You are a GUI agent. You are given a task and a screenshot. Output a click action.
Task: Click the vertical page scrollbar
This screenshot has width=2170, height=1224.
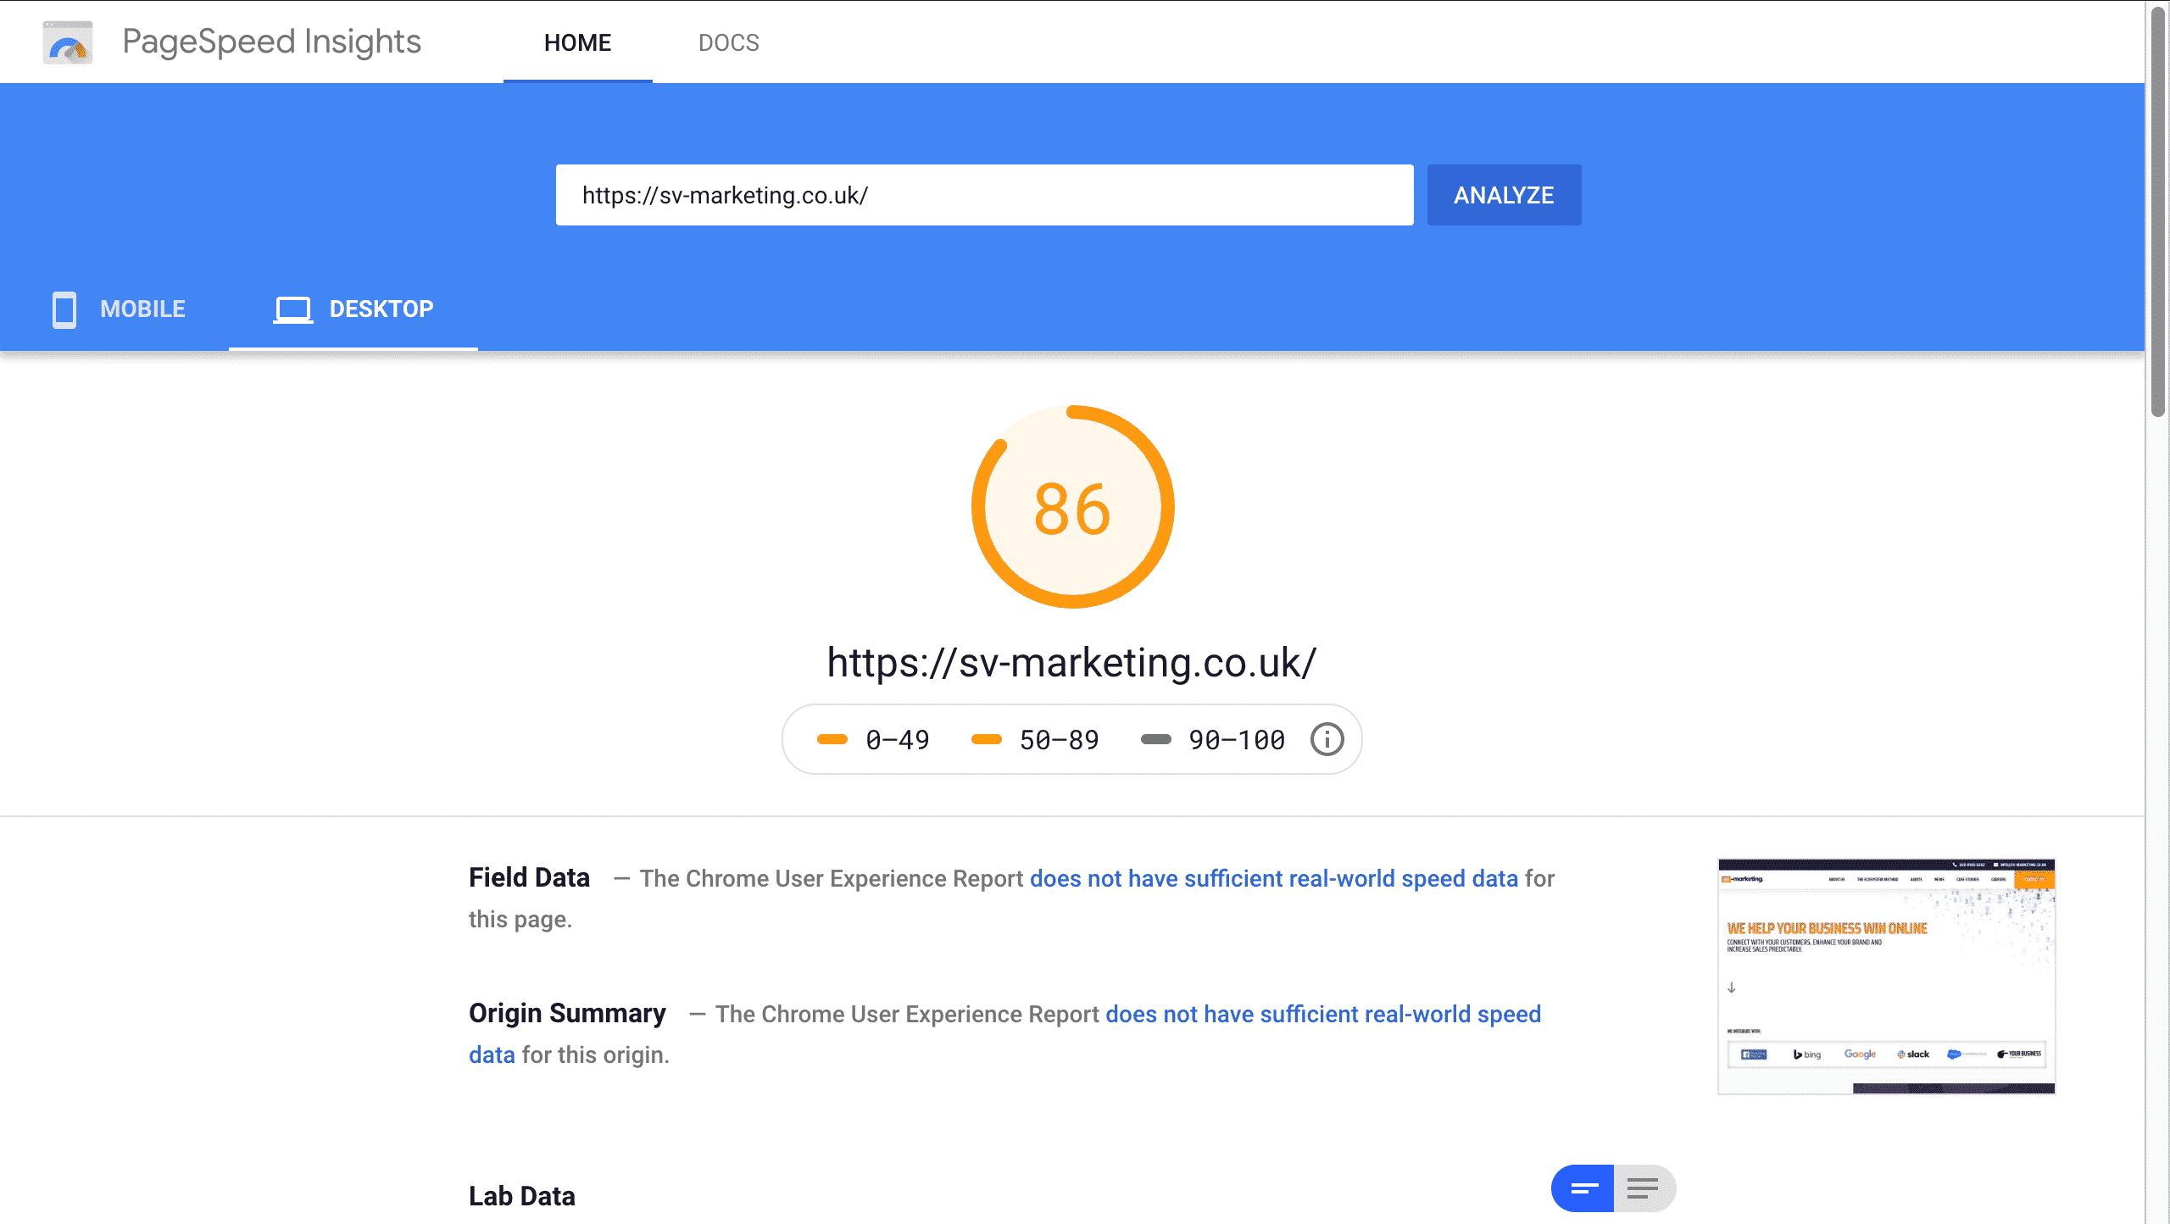pyautogui.click(x=2157, y=212)
